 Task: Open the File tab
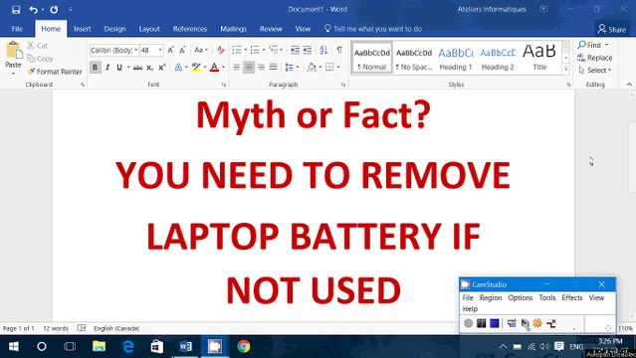pyautogui.click(x=17, y=29)
